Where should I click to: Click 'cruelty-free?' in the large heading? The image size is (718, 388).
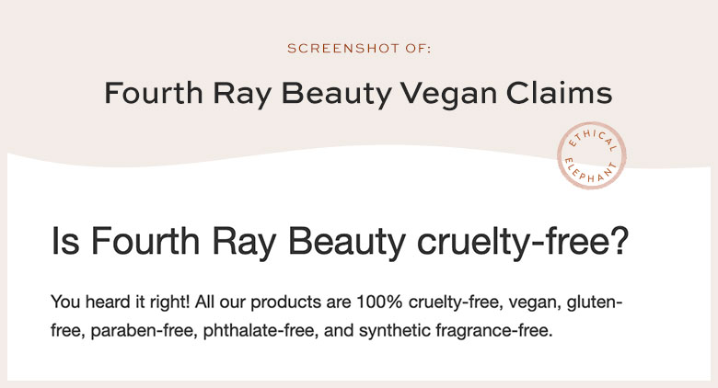pos(523,242)
